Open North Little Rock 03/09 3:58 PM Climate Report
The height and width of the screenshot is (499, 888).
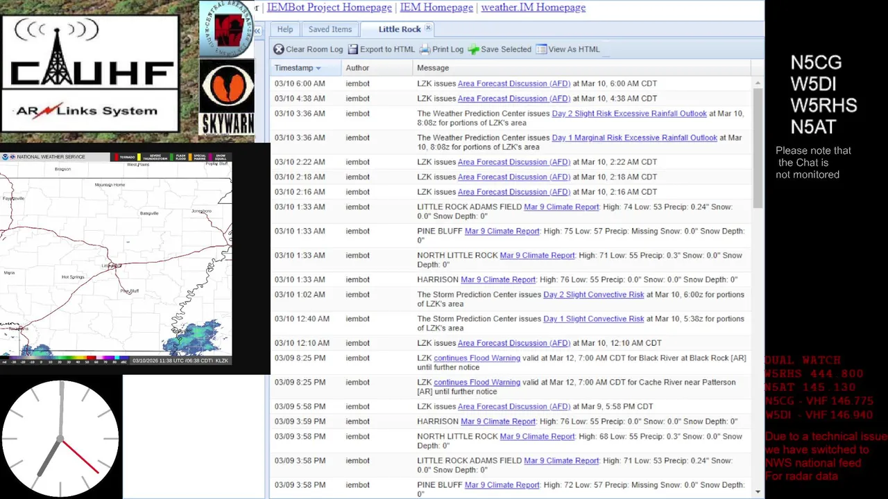[x=537, y=437]
